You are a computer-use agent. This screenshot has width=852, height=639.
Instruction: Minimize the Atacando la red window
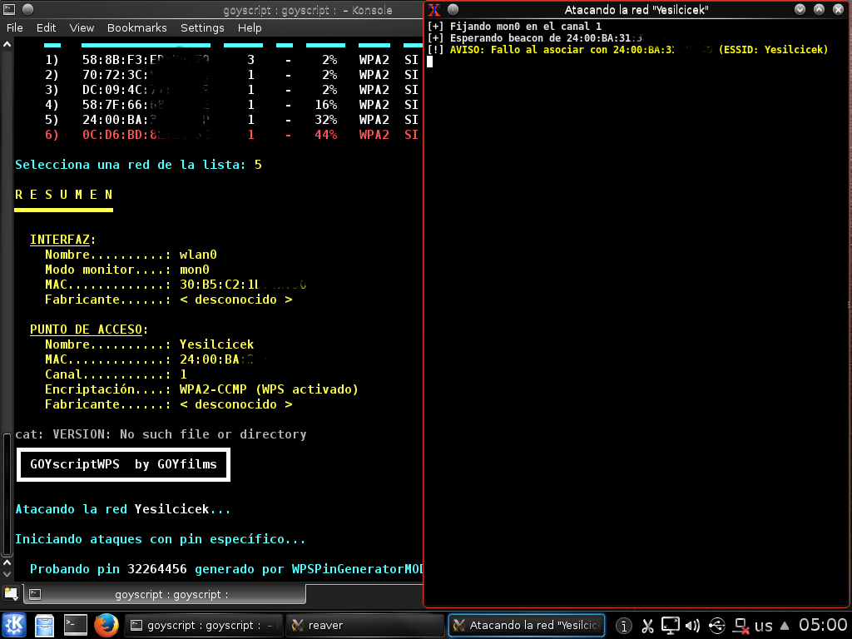click(800, 9)
